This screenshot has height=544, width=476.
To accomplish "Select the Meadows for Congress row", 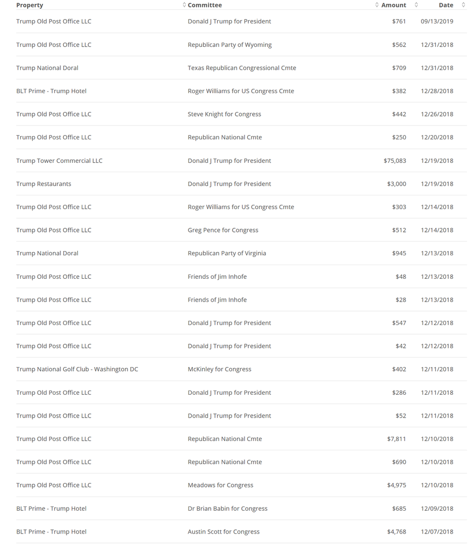I will [x=241, y=485].
